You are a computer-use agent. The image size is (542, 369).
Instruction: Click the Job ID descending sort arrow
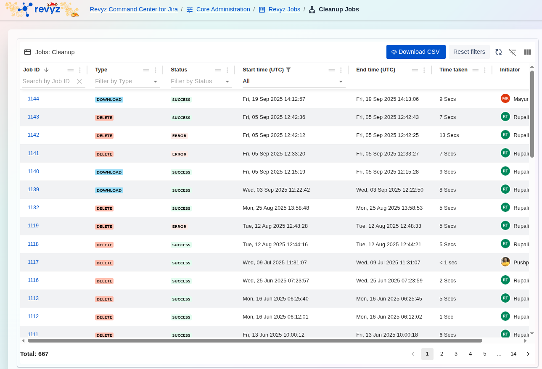click(46, 70)
